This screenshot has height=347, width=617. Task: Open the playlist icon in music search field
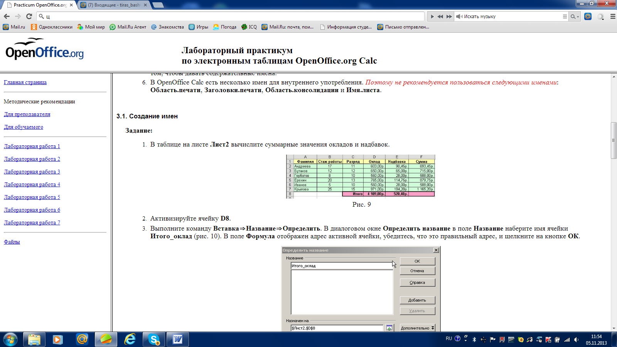tap(565, 17)
